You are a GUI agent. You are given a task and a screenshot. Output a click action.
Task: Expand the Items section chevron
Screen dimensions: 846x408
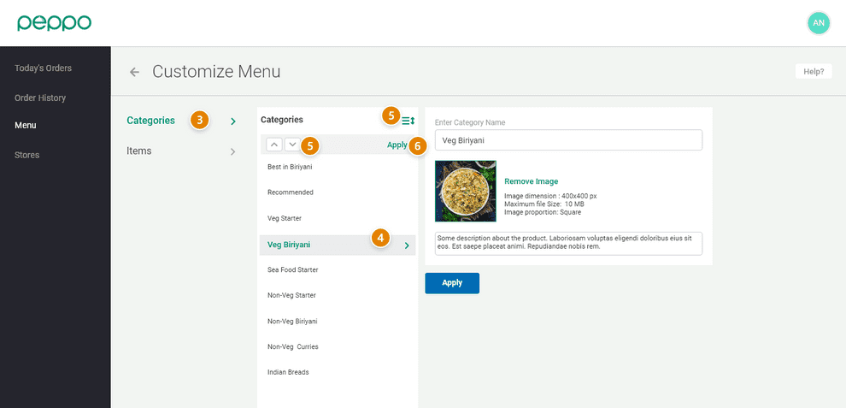click(x=232, y=151)
